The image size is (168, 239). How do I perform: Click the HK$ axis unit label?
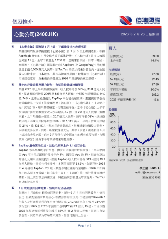tap(112, 114)
